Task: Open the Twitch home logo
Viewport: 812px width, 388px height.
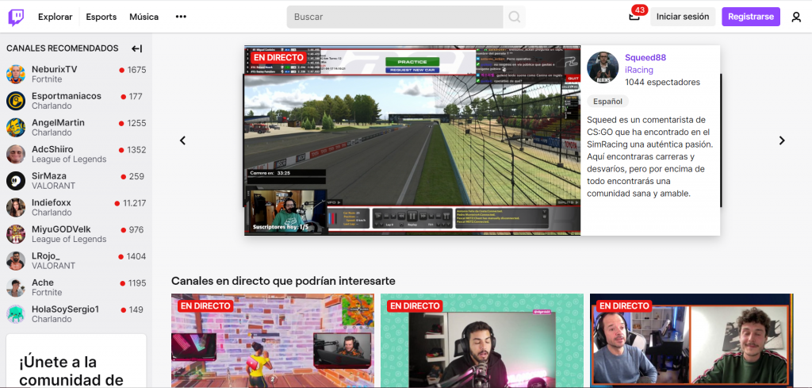Action: [16, 17]
